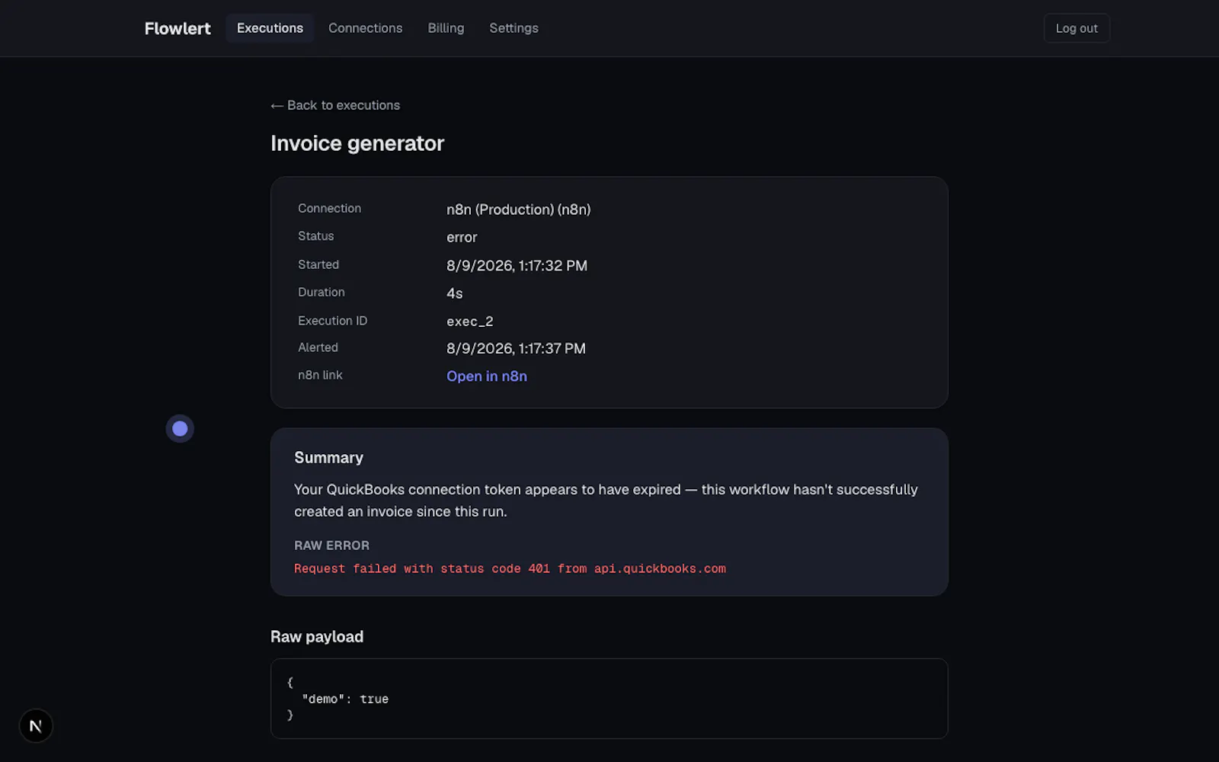Viewport: 1219px width, 762px height.
Task: Click the Status field label
Action: point(316,236)
